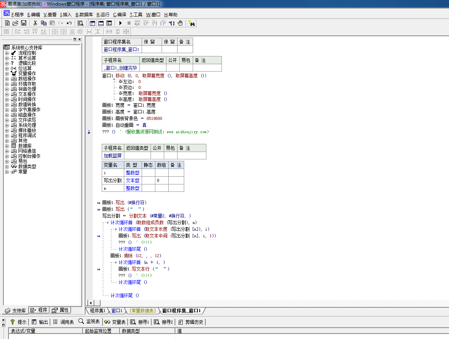
Task: Expand the 流程控制 tree node
Action: point(6,53)
